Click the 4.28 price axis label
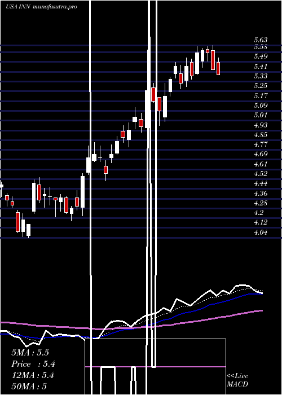282x395 pixels. coord(261,203)
